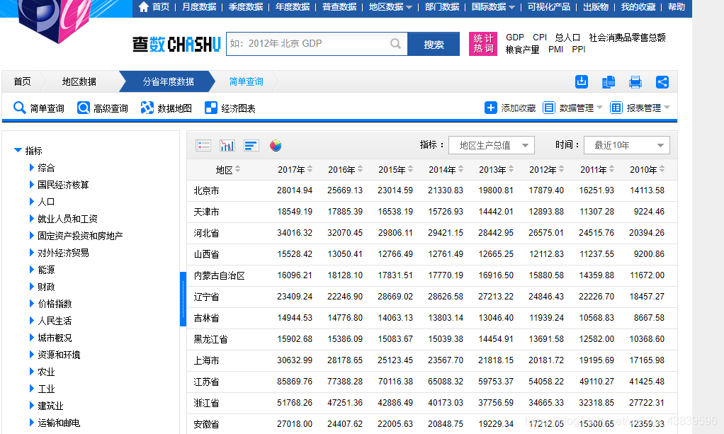
Task: Open 数据管理 dropdown menu
Action: (x=573, y=108)
